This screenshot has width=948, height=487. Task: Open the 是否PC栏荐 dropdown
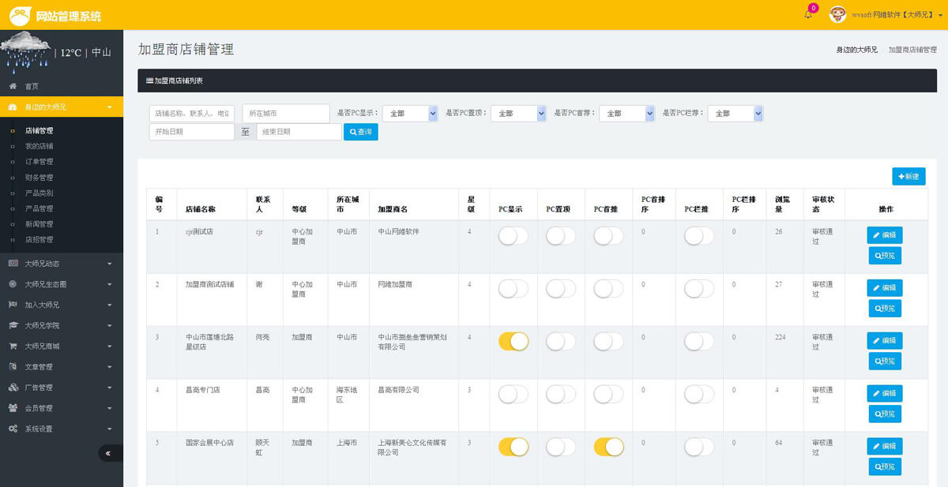point(735,114)
